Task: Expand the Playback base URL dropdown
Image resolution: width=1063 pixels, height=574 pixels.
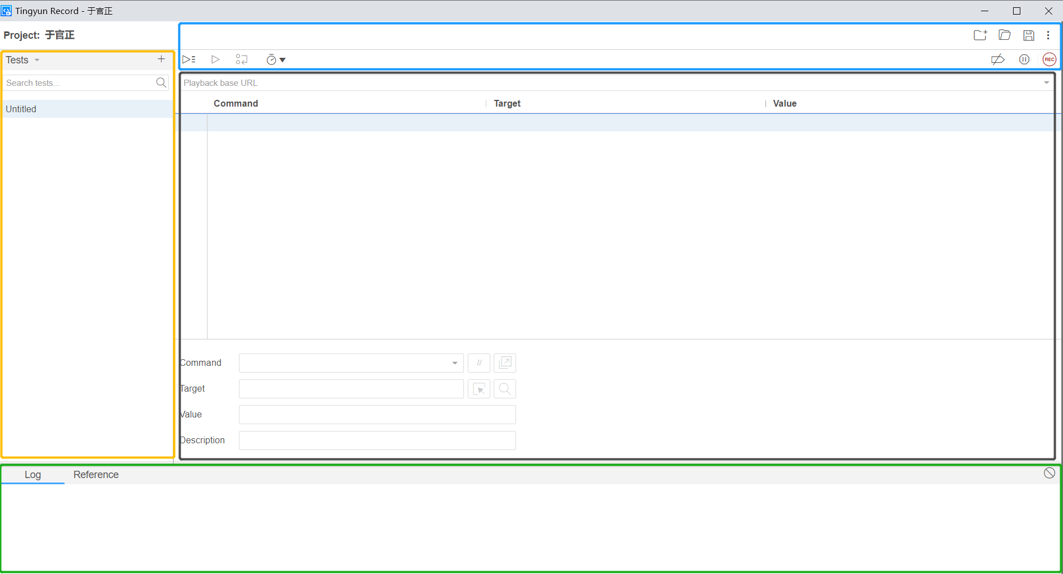Action: 1046,83
